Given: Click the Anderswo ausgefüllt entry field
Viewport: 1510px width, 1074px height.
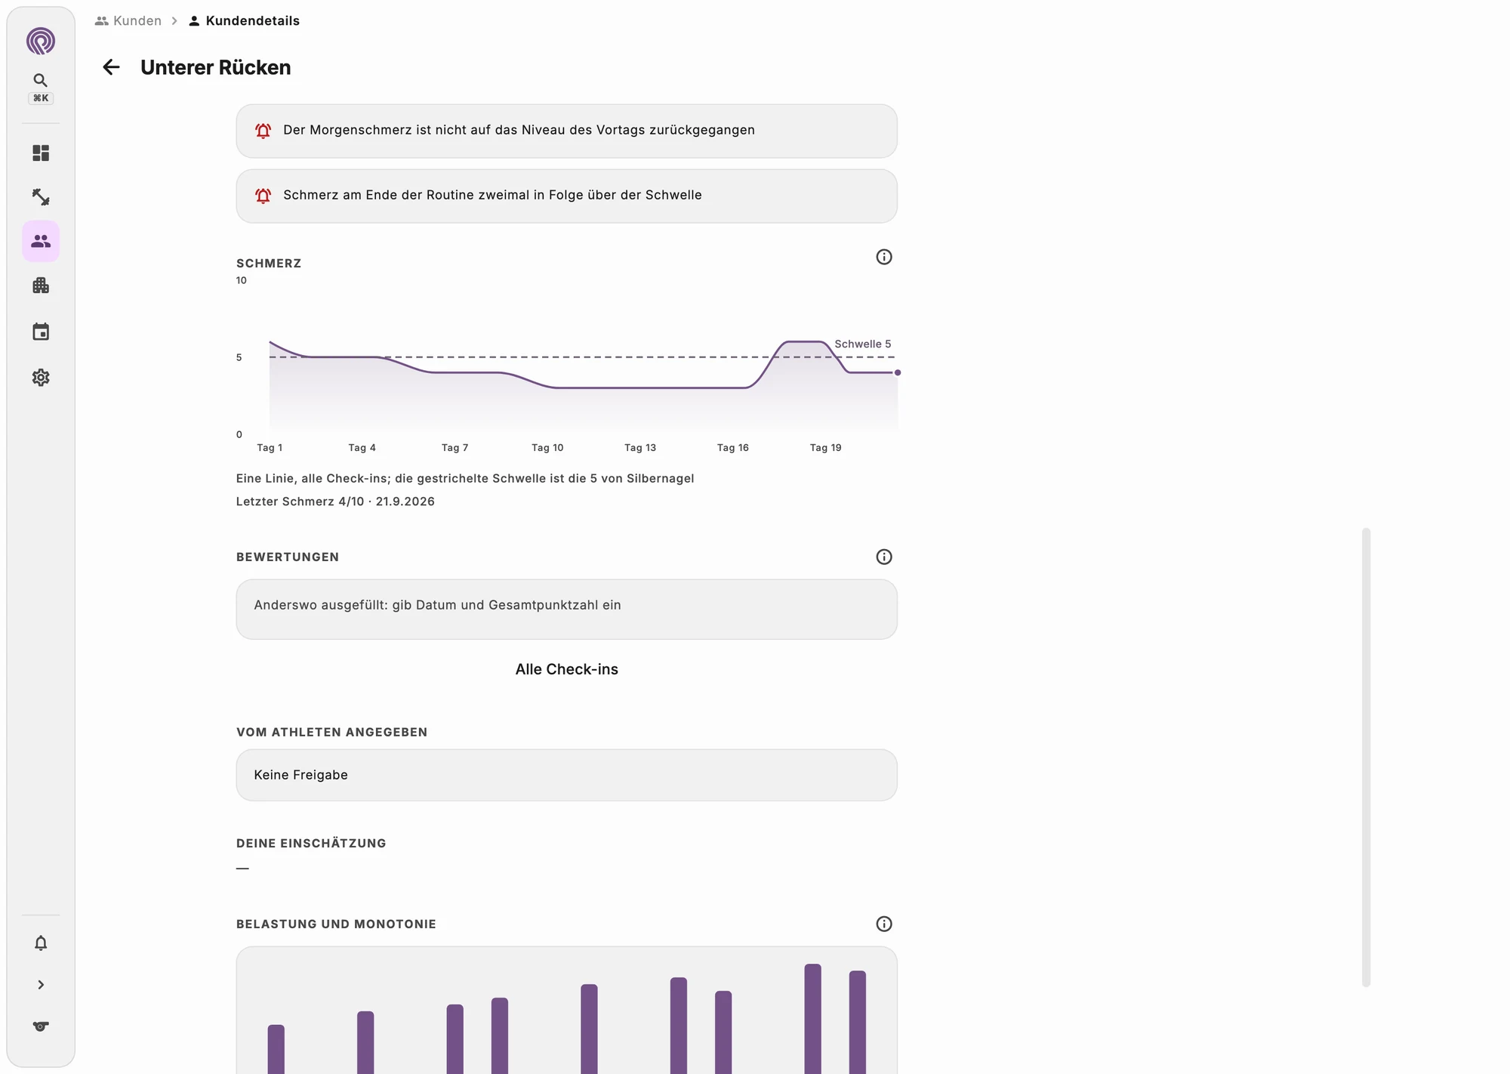Looking at the screenshot, I should pos(567,610).
